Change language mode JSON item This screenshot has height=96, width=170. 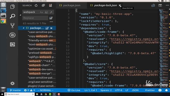coord(135,90)
